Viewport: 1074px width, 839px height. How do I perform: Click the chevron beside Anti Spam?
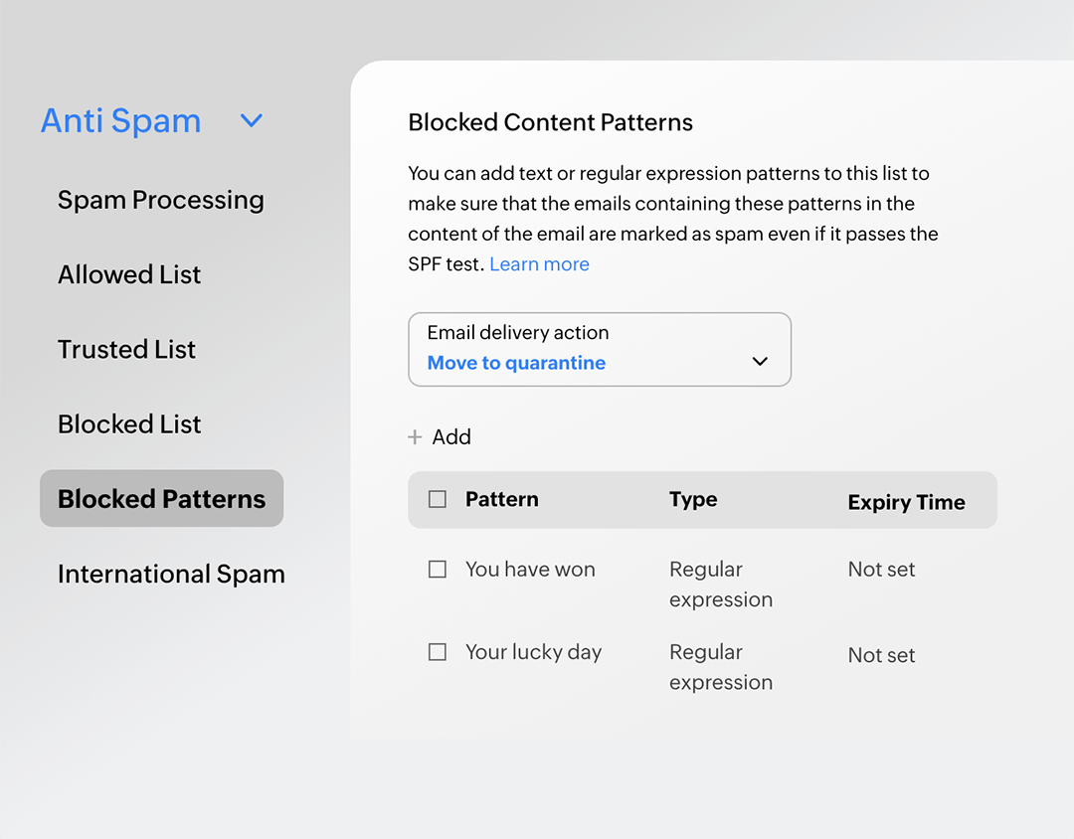click(x=251, y=120)
